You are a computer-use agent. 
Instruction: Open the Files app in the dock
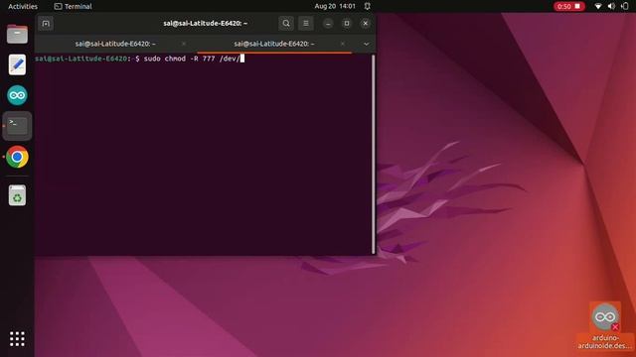click(17, 34)
